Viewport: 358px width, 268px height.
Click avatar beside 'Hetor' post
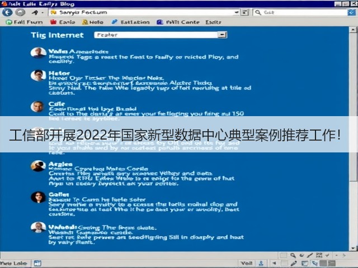38,75
